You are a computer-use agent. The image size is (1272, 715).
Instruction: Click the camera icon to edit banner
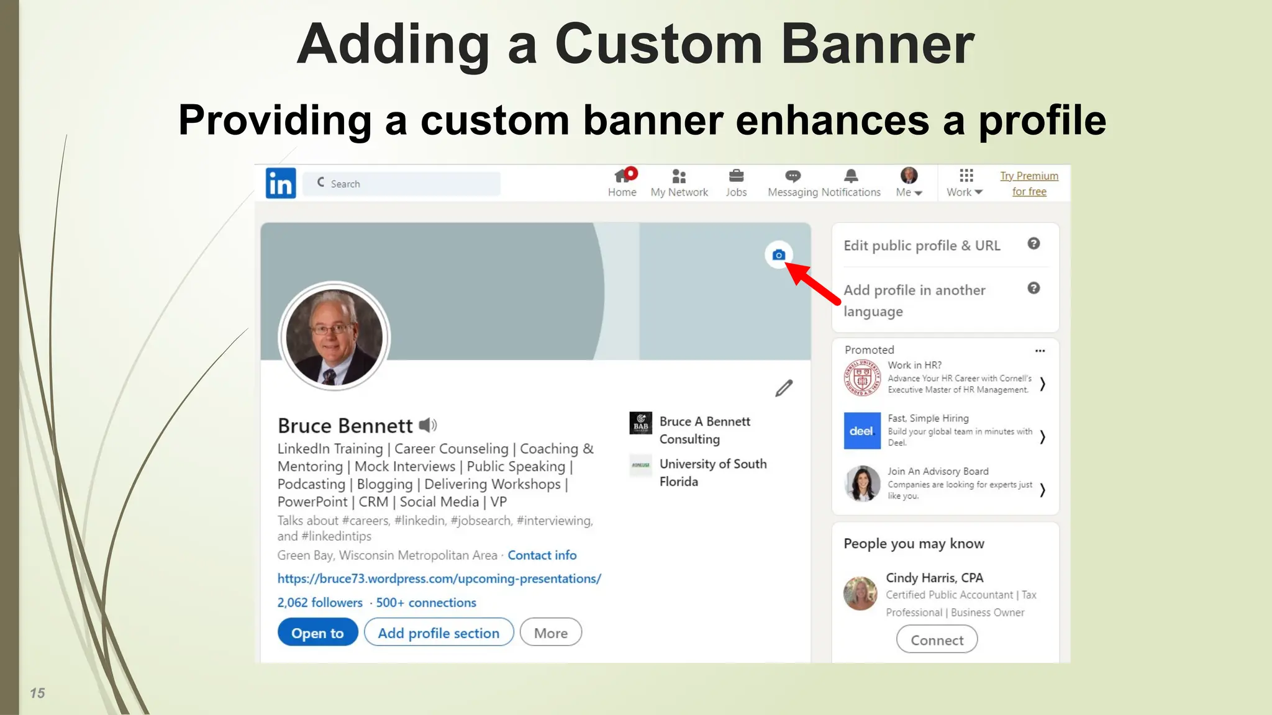point(778,255)
